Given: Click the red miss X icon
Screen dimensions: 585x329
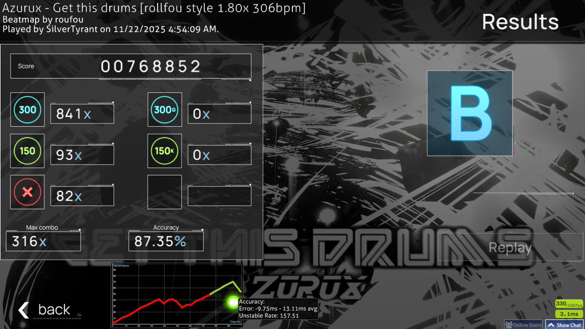Looking at the screenshot, I should pos(27,192).
